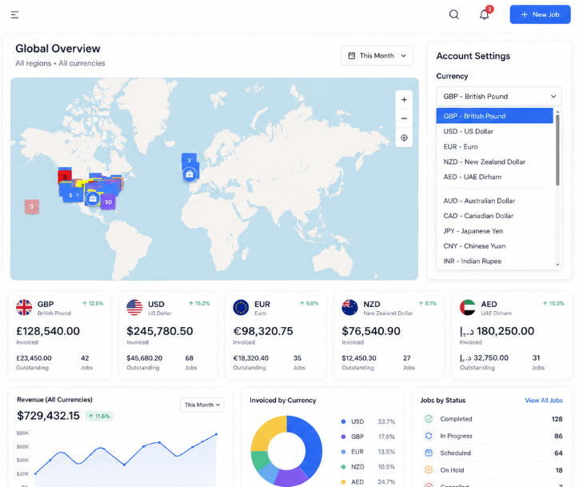Screen dimensions: 579x487
Task: Click the $729,432.15 revenue total
Action: coord(48,416)
